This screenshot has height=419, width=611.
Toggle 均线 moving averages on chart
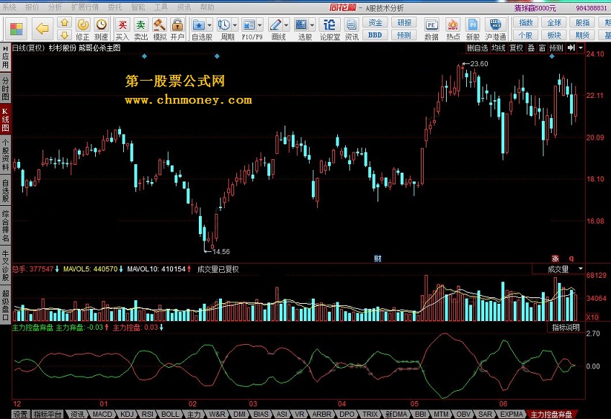pyautogui.click(x=499, y=48)
